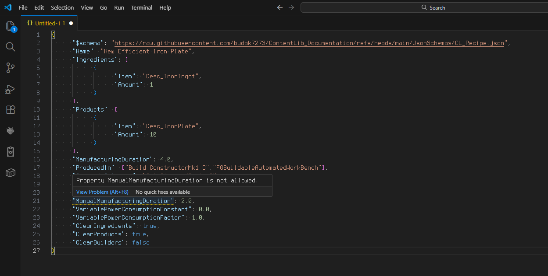548x276 pixels.
Task: Click View Problem link in hover tooltip
Action: coord(102,192)
